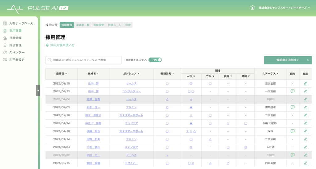Open remarks comment icon for 畑中 博
Image resolution: width=316 pixels, height=169 pixels.
coord(293,91)
